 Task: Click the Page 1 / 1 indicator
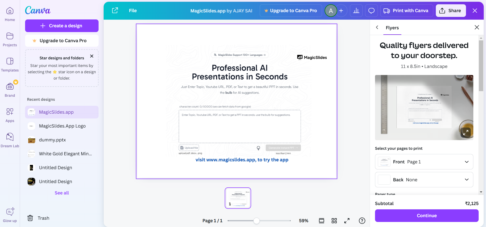pos(212,221)
